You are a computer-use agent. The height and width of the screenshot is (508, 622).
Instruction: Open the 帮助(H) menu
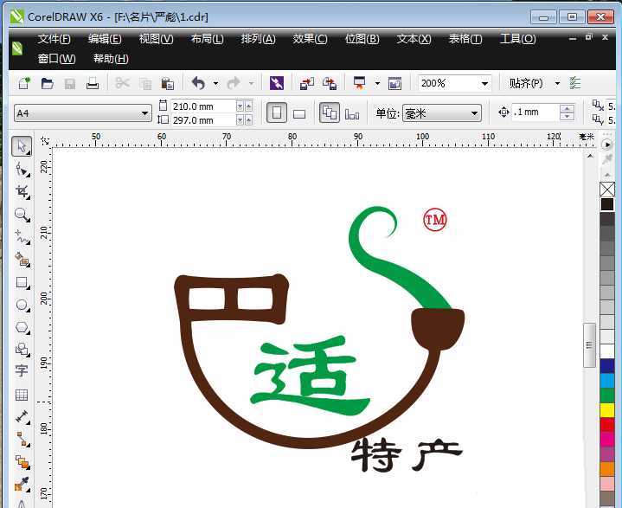[x=111, y=59]
